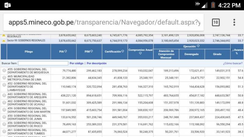Click the info bubble next to Ejecución
Image resolution: width=244 pixels, height=137 pixels.
click(x=198, y=46)
